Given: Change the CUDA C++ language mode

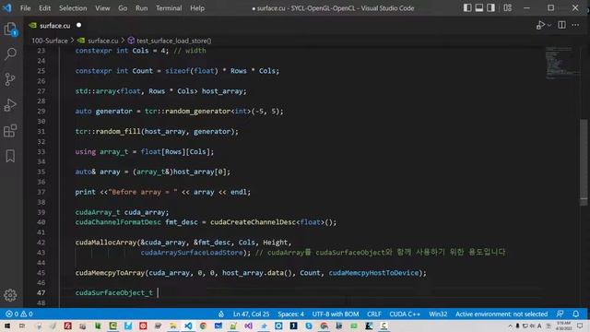Looking at the screenshot, I should click(405, 314).
